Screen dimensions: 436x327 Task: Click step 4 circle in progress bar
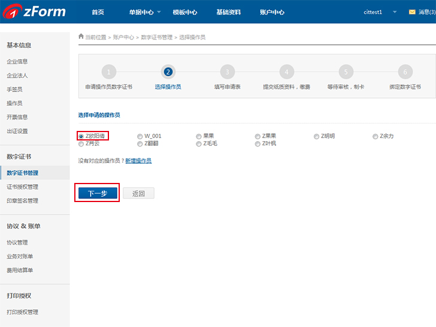point(286,72)
